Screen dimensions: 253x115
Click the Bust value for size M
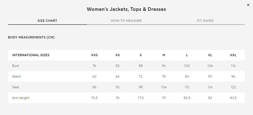[164, 66]
